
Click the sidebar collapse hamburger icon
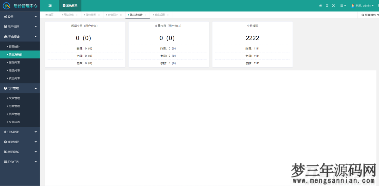click(50, 6)
